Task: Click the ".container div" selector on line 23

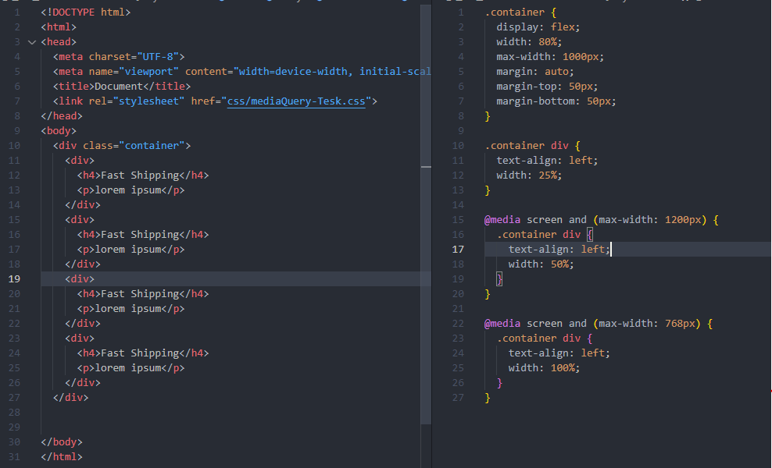Action: [538, 339]
